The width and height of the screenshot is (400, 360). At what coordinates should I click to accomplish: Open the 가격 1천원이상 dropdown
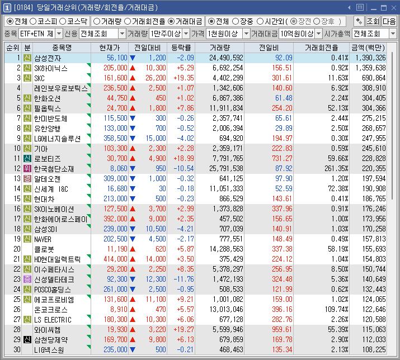click(246, 34)
